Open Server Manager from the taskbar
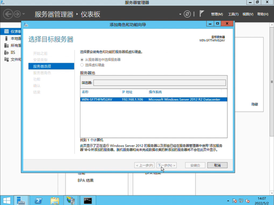This screenshot has height=205, width=274. pyautogui.click(x=21, y=200)
